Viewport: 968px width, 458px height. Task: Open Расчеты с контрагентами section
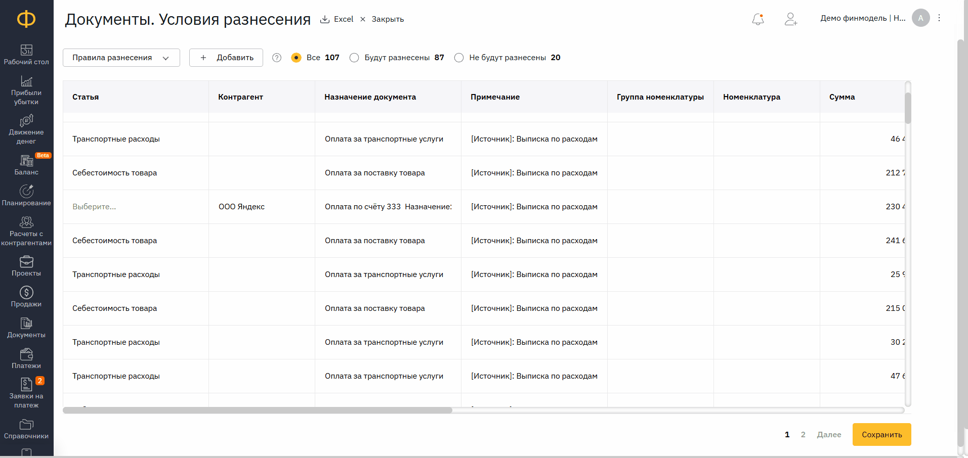(26, 232)
